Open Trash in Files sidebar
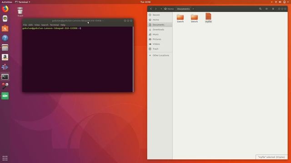 pos(160,49)
